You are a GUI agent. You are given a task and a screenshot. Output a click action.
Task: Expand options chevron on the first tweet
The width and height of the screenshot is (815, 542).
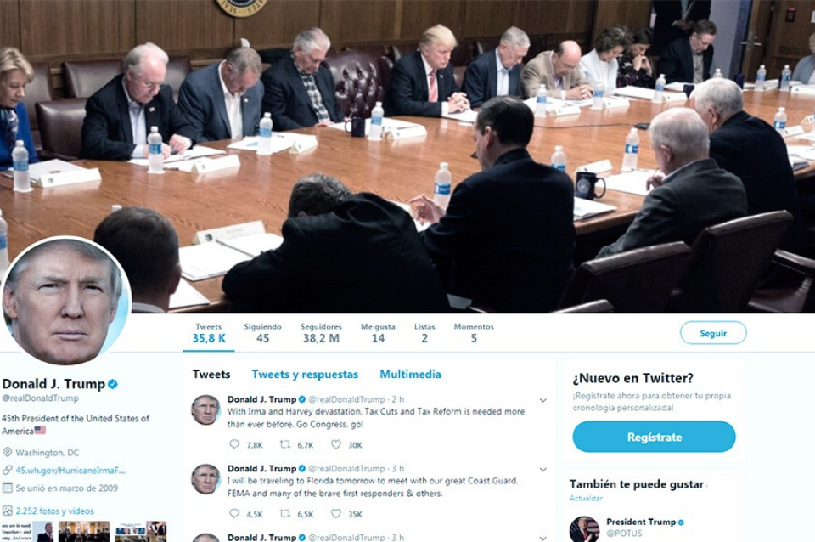click(x=542, y=400)
